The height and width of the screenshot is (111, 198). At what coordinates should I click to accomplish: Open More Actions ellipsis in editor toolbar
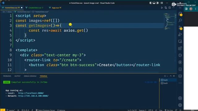173,8
